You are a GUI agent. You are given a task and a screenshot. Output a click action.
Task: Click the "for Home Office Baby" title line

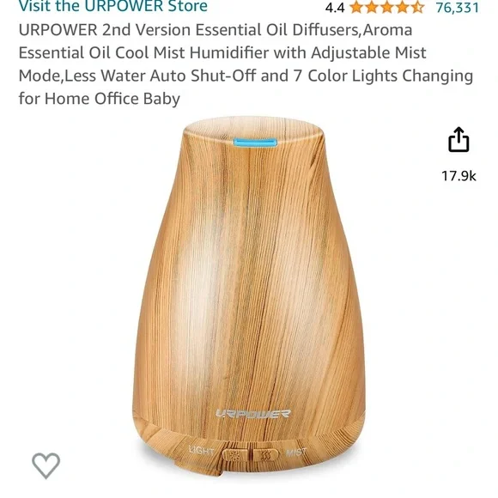tap(99, 99)
